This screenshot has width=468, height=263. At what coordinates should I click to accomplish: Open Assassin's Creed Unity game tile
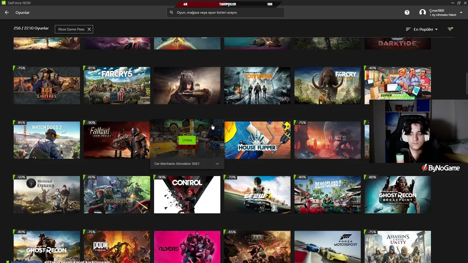pyautogui.click(x=398, y=247)
